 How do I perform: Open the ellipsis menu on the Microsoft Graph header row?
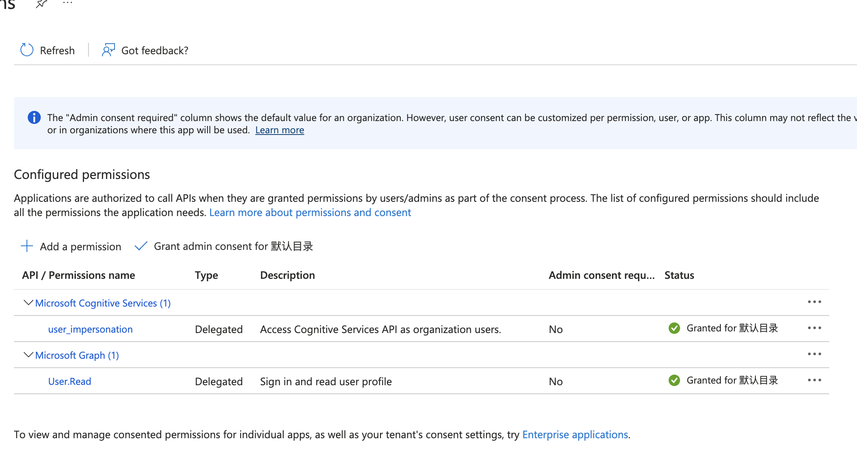(x=814, y=354)
